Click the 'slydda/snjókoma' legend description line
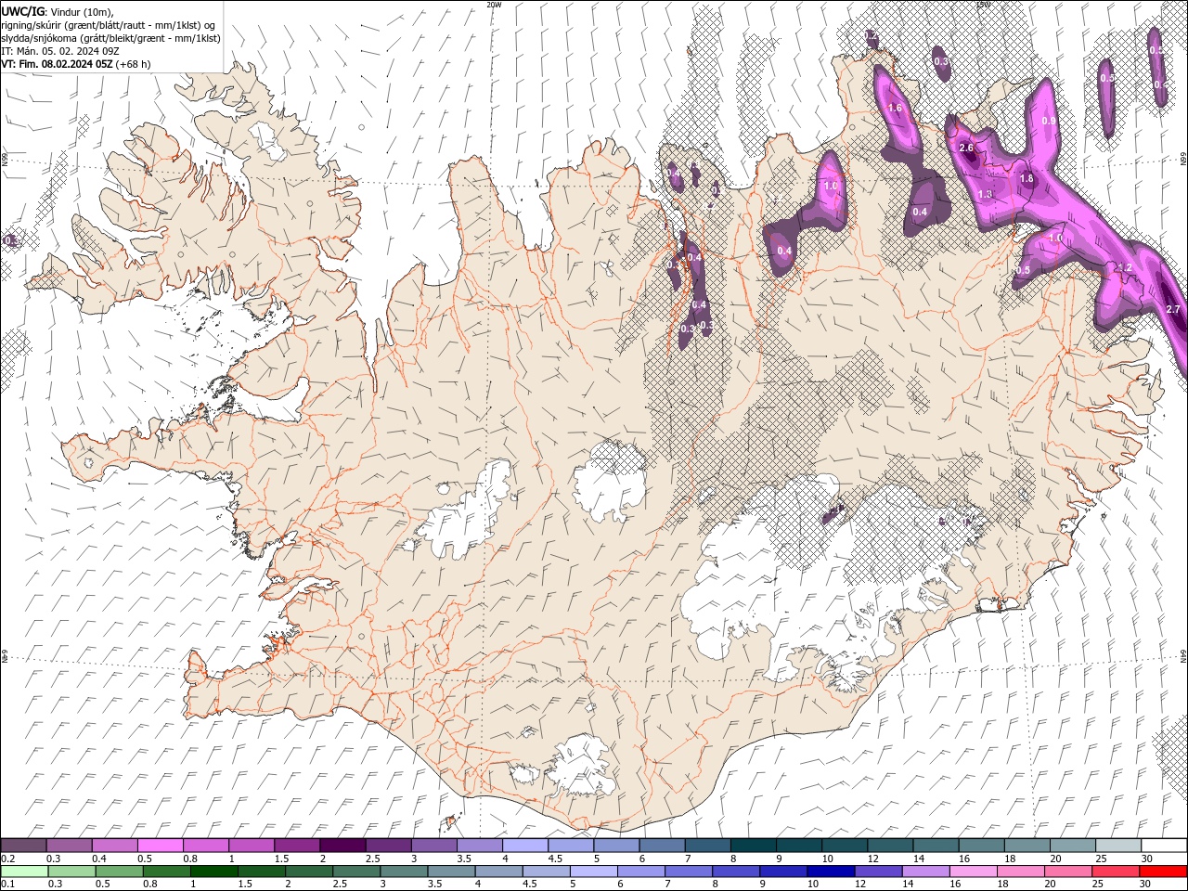Screen dimensions: 1188x891 click(x=110, y=38)
